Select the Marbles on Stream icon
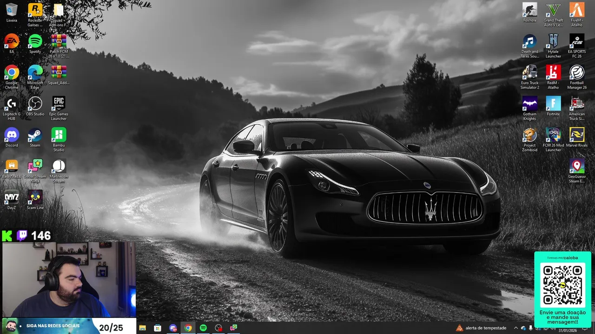Image resolution: width=595 pixels, height=334 pixels. [x=59, y=171]
